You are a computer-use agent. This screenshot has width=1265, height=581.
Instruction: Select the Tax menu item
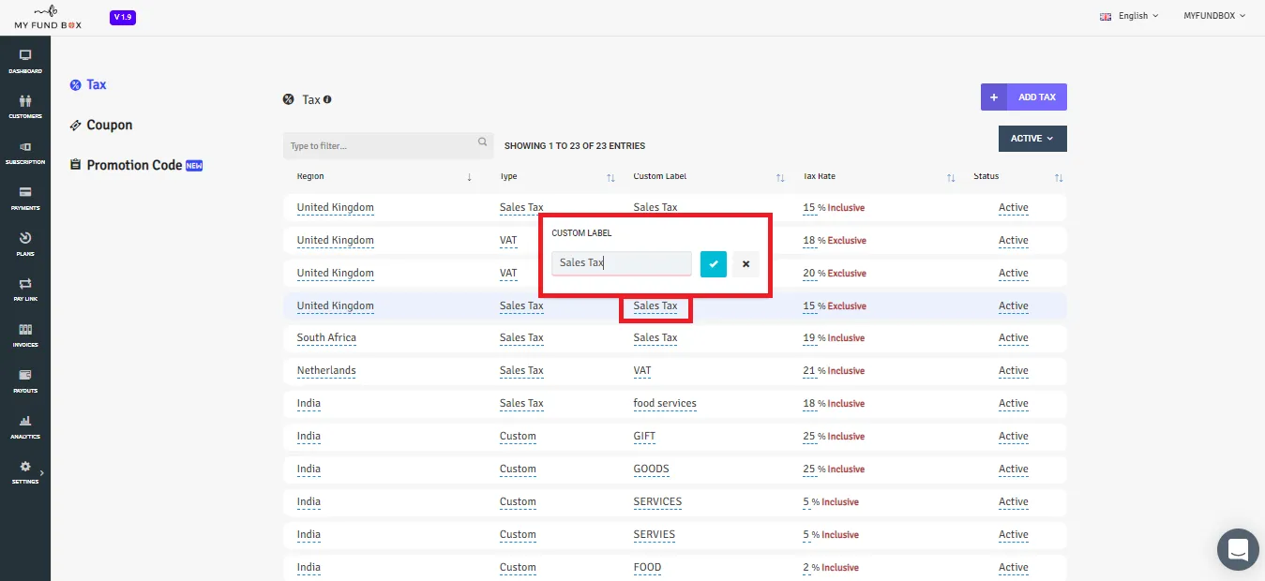click(88, 84)
